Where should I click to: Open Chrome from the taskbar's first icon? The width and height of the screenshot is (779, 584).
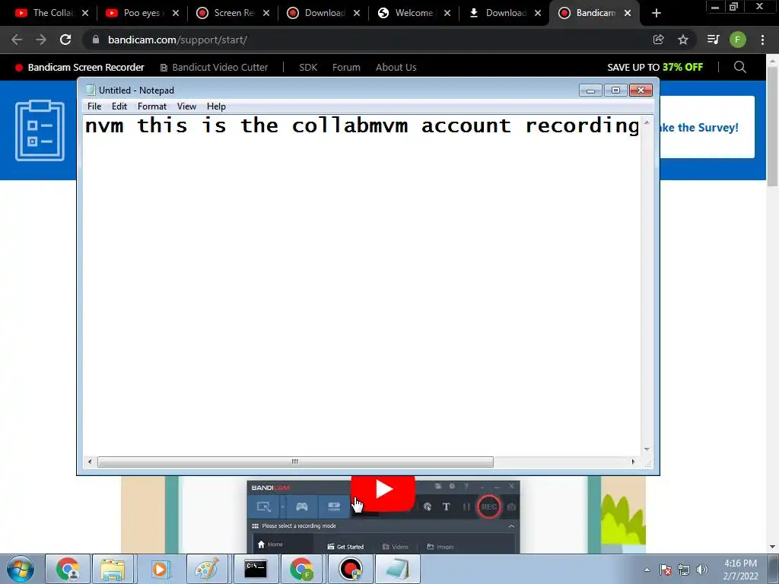tap(68, 569)
